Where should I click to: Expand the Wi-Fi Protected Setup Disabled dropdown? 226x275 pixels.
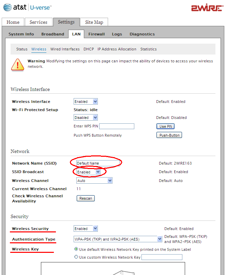tap(86, 118)
